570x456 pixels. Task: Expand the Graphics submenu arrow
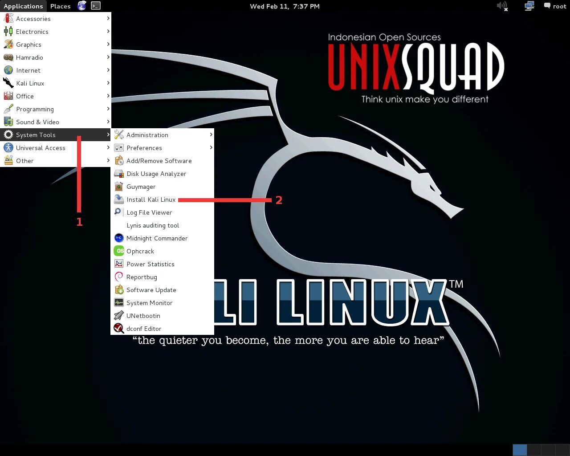(108, 44)
